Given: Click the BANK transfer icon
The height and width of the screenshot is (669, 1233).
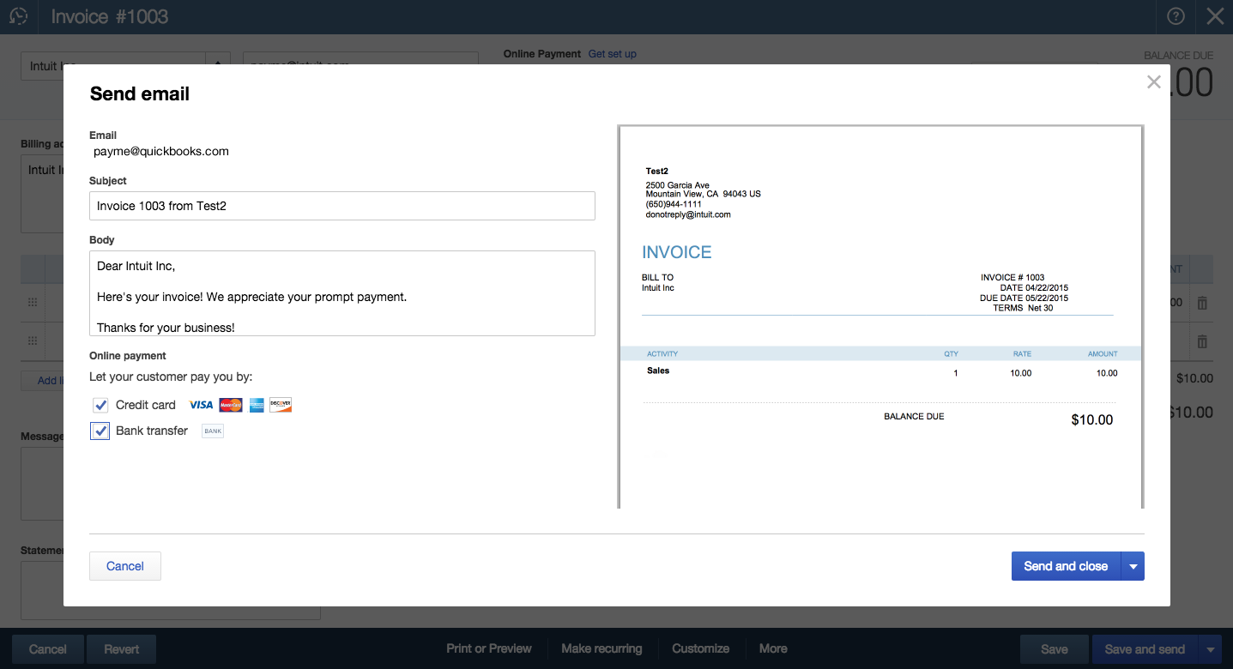Looking at the screenshot, I should click(213, 431).
